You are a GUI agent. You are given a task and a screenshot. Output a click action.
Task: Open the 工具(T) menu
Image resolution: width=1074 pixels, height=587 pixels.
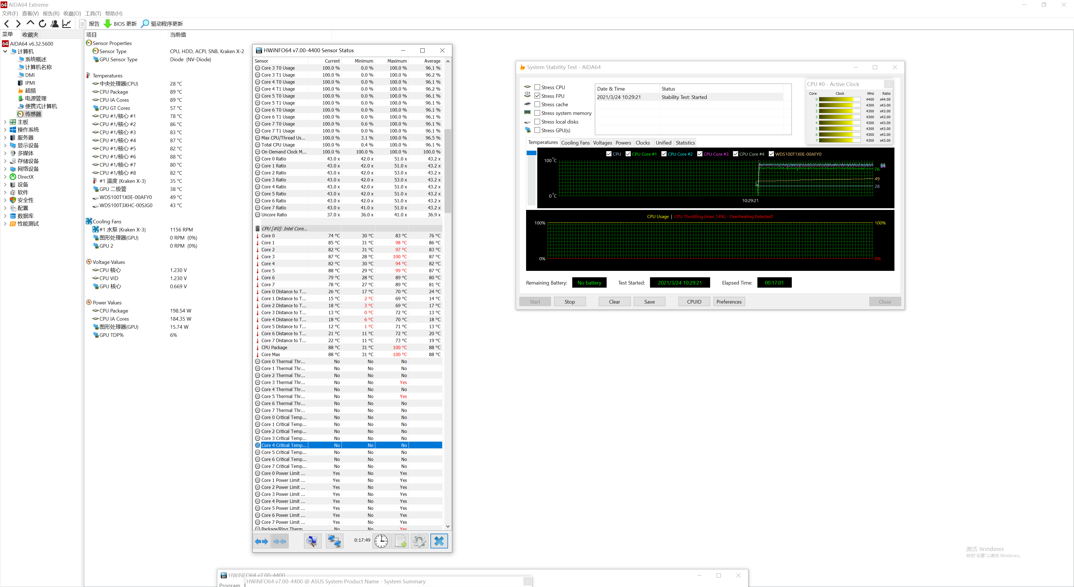[x=93, y=13]
